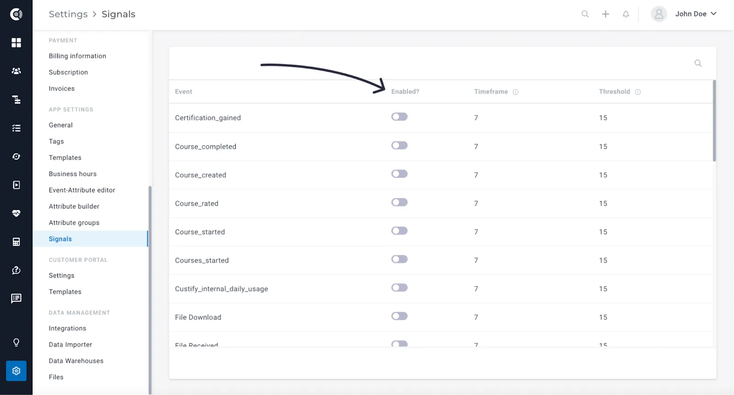The height and width of the screenshot is (395, 734).
Task: Open the dashboard grid icon in sidebar
Action: click(16, 43)
